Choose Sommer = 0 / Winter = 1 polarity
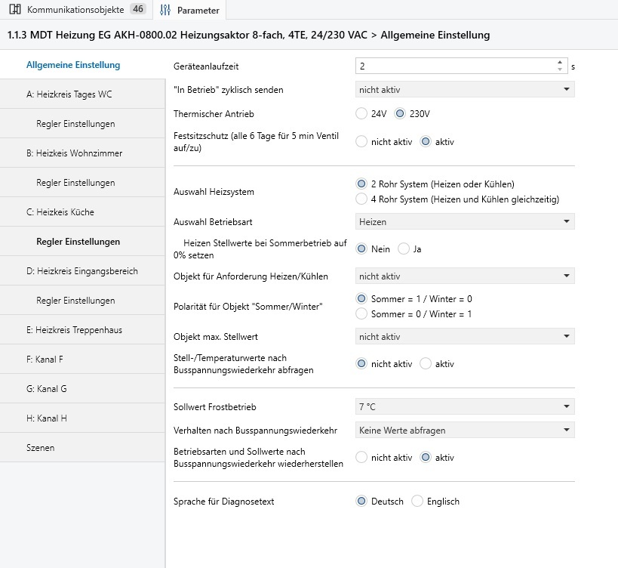618x568 pixels. pos(361,313)
